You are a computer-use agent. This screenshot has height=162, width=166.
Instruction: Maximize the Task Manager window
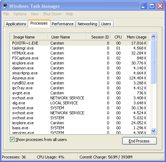click(x=152, y=6)
